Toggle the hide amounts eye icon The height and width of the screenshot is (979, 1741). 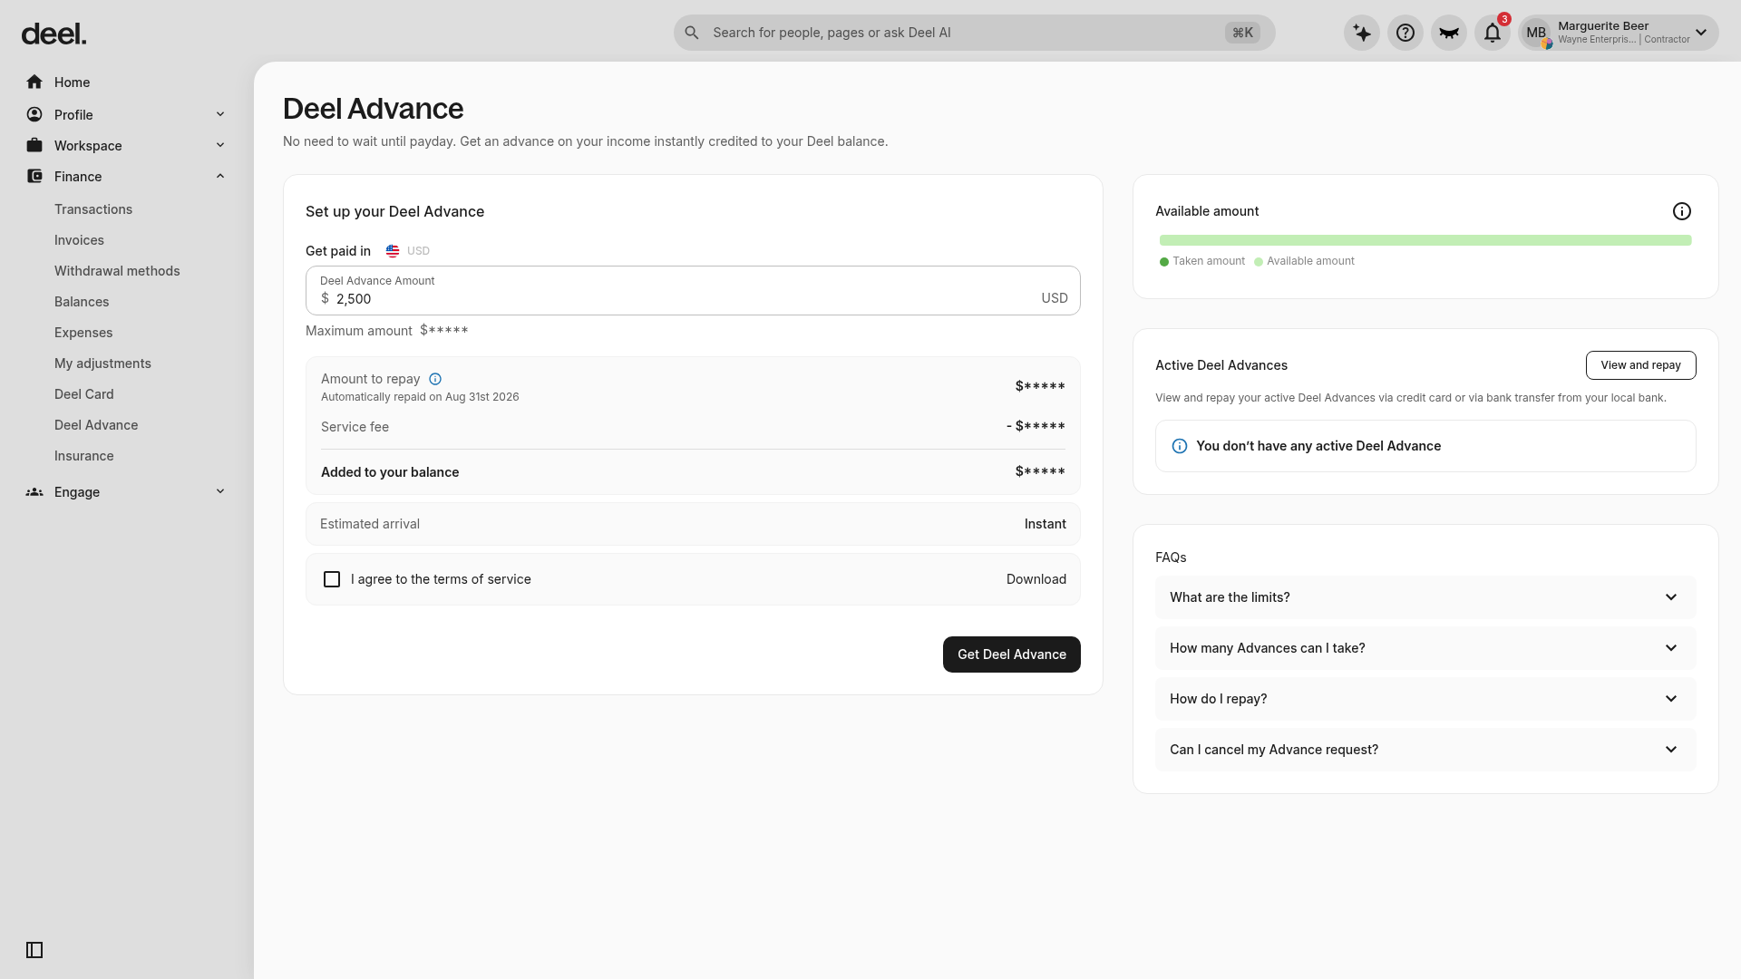(1449, 33)
